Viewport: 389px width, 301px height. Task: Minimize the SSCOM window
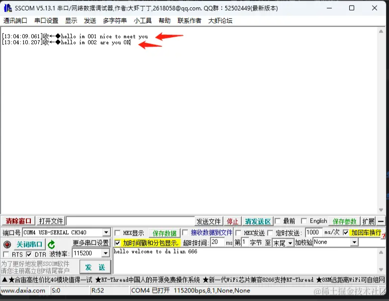point(329,8)
